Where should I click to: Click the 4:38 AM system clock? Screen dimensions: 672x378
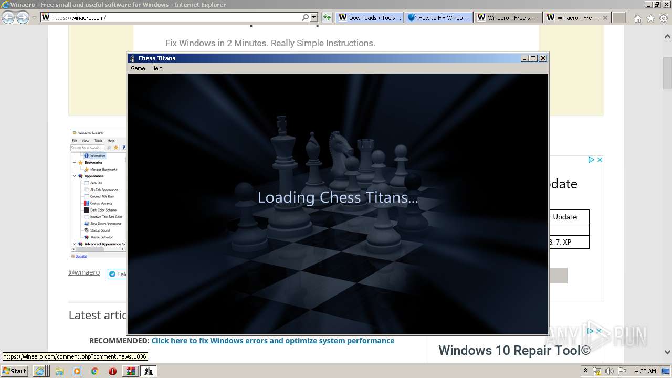(645, 371)
